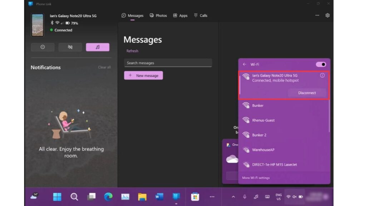Screen dimensions: 366x206
Task: Open the weather widget on taskbar
Action: (34, 196)
